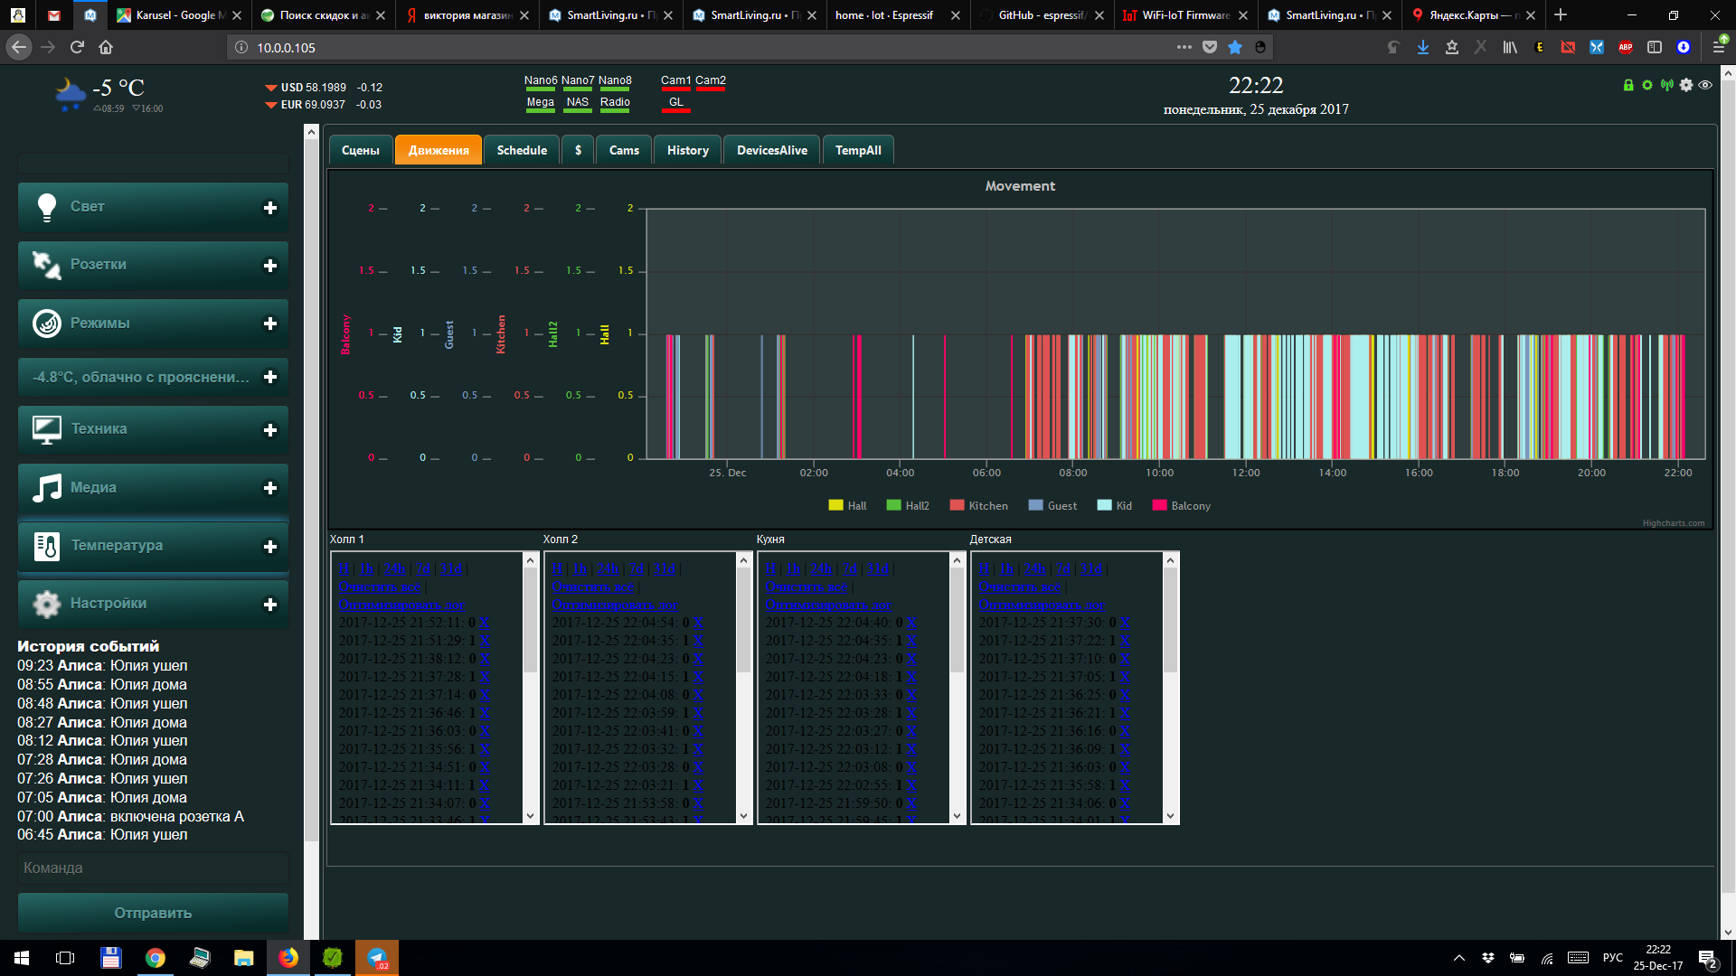1736x976 pixels.
Task: Open Telegram from the taskbar
Action: (x=377, y=958)
